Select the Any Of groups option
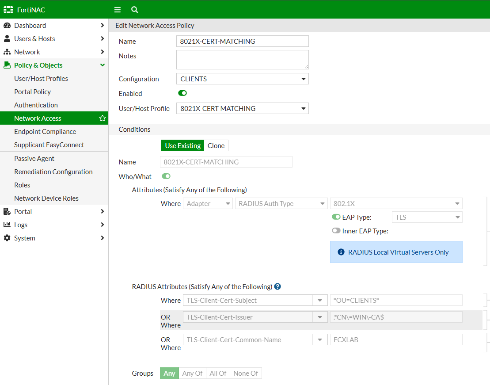 coord(192,373)
